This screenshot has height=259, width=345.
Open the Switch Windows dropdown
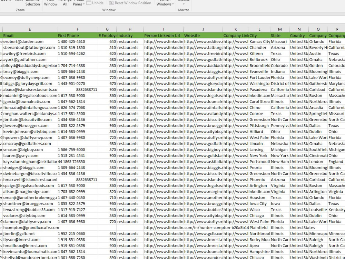pos(165,3)
